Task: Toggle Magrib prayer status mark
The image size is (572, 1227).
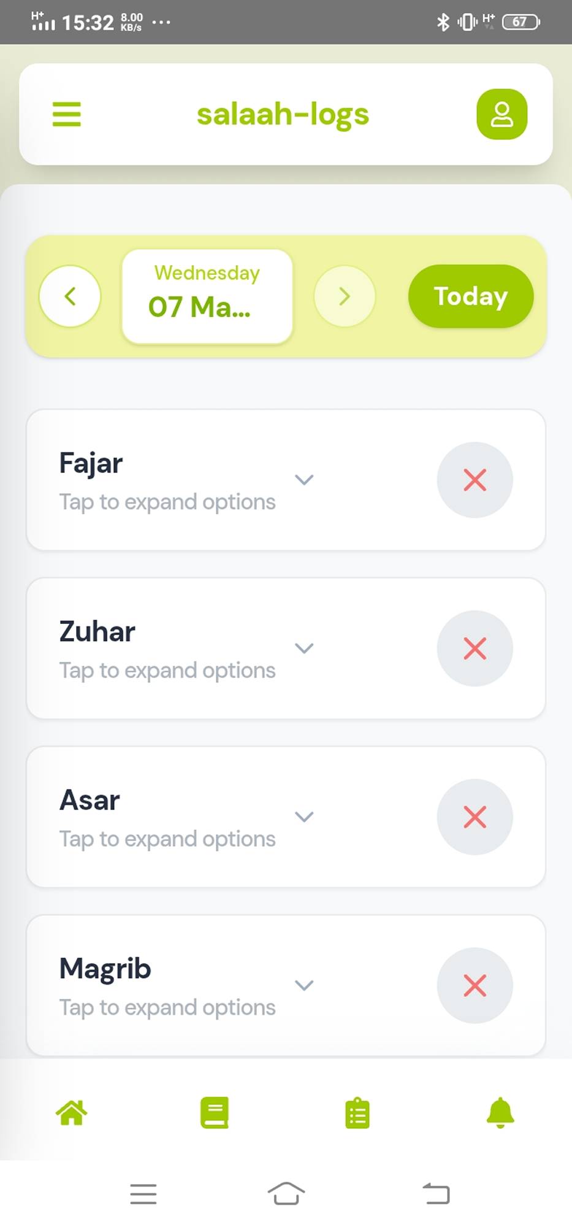Action: (475, 985)
